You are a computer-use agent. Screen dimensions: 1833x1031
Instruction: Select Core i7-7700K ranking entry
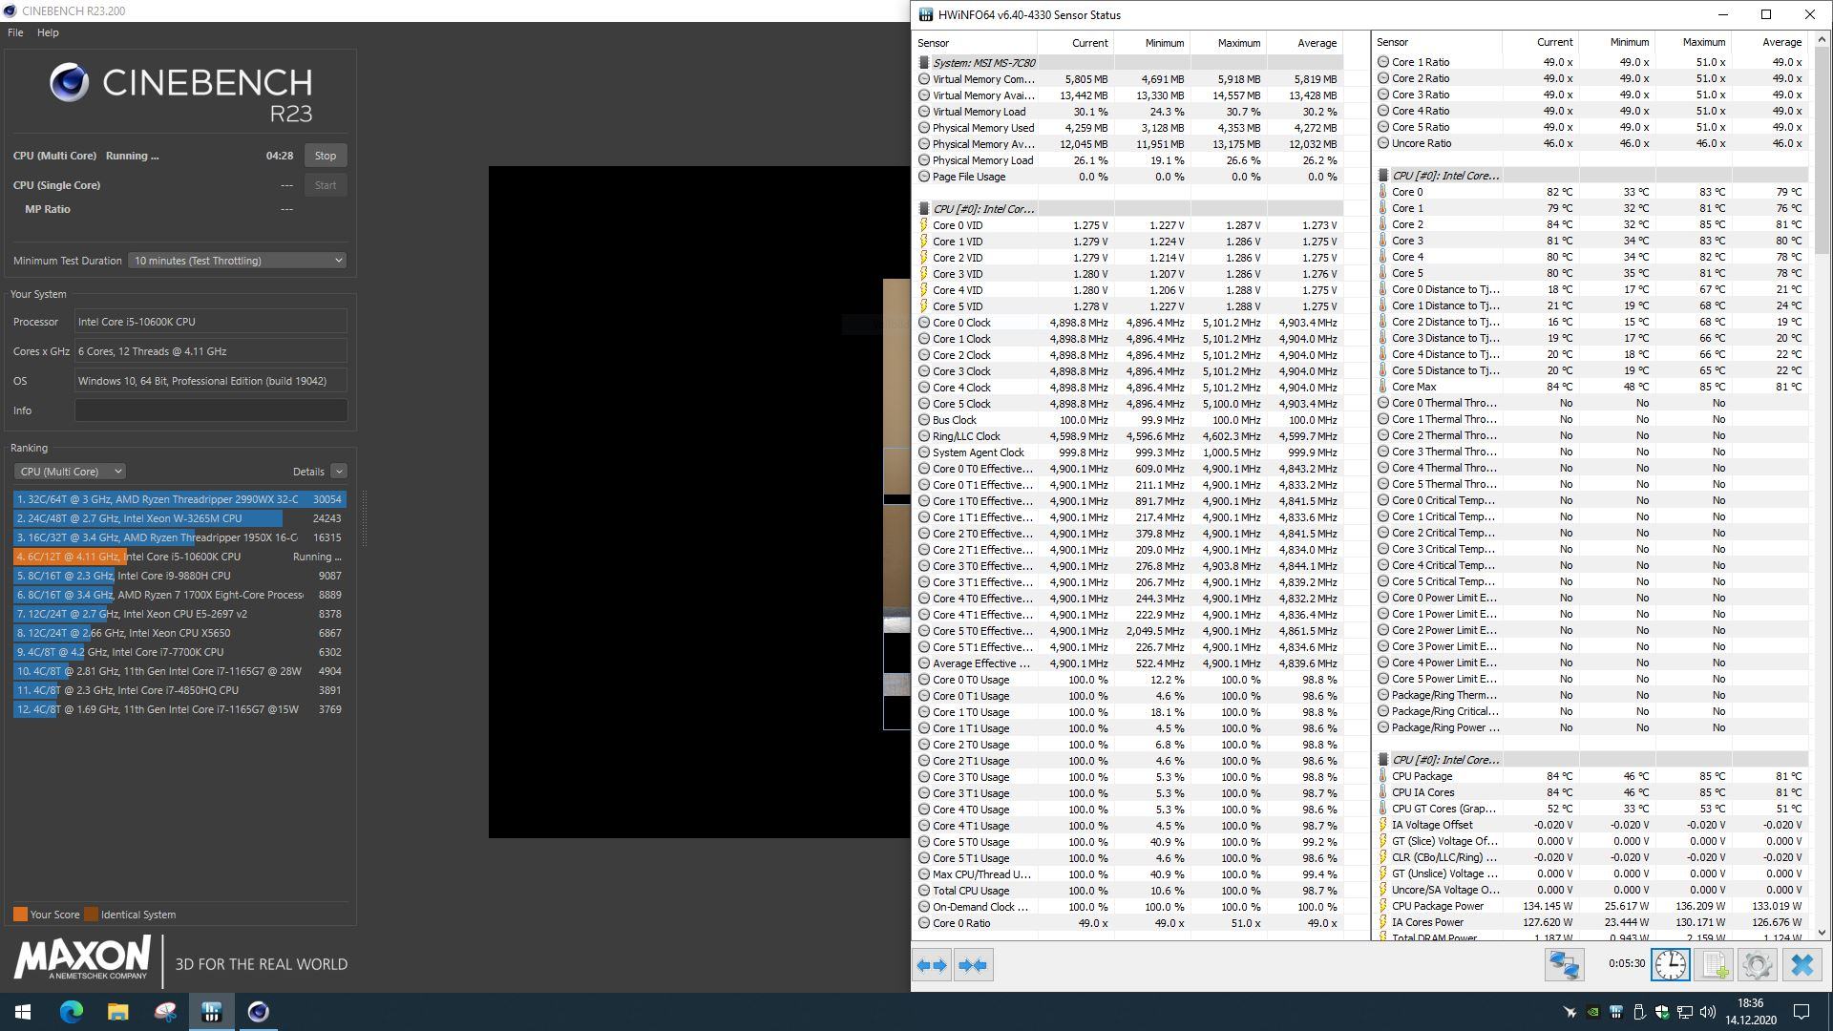click(x=179, y=652)
